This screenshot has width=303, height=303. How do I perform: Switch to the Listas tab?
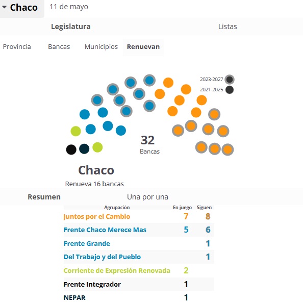pos(228,27)
